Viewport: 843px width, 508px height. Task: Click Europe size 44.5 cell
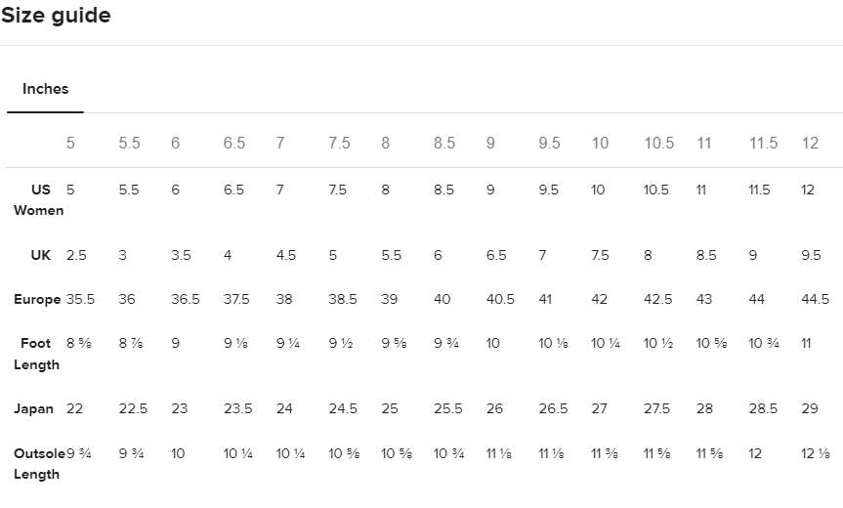click(815, 300)
